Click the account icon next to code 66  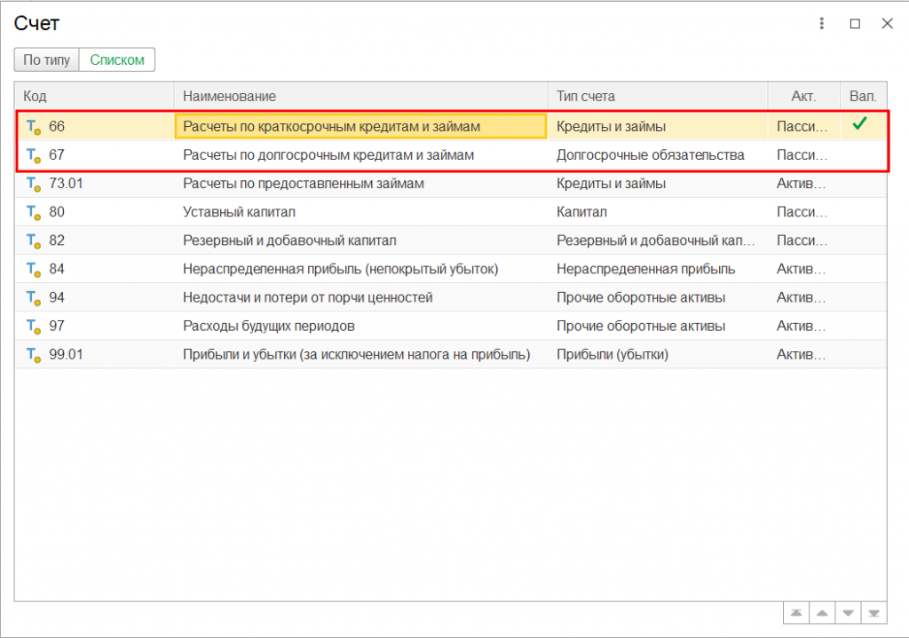click(x=34, y=127)
